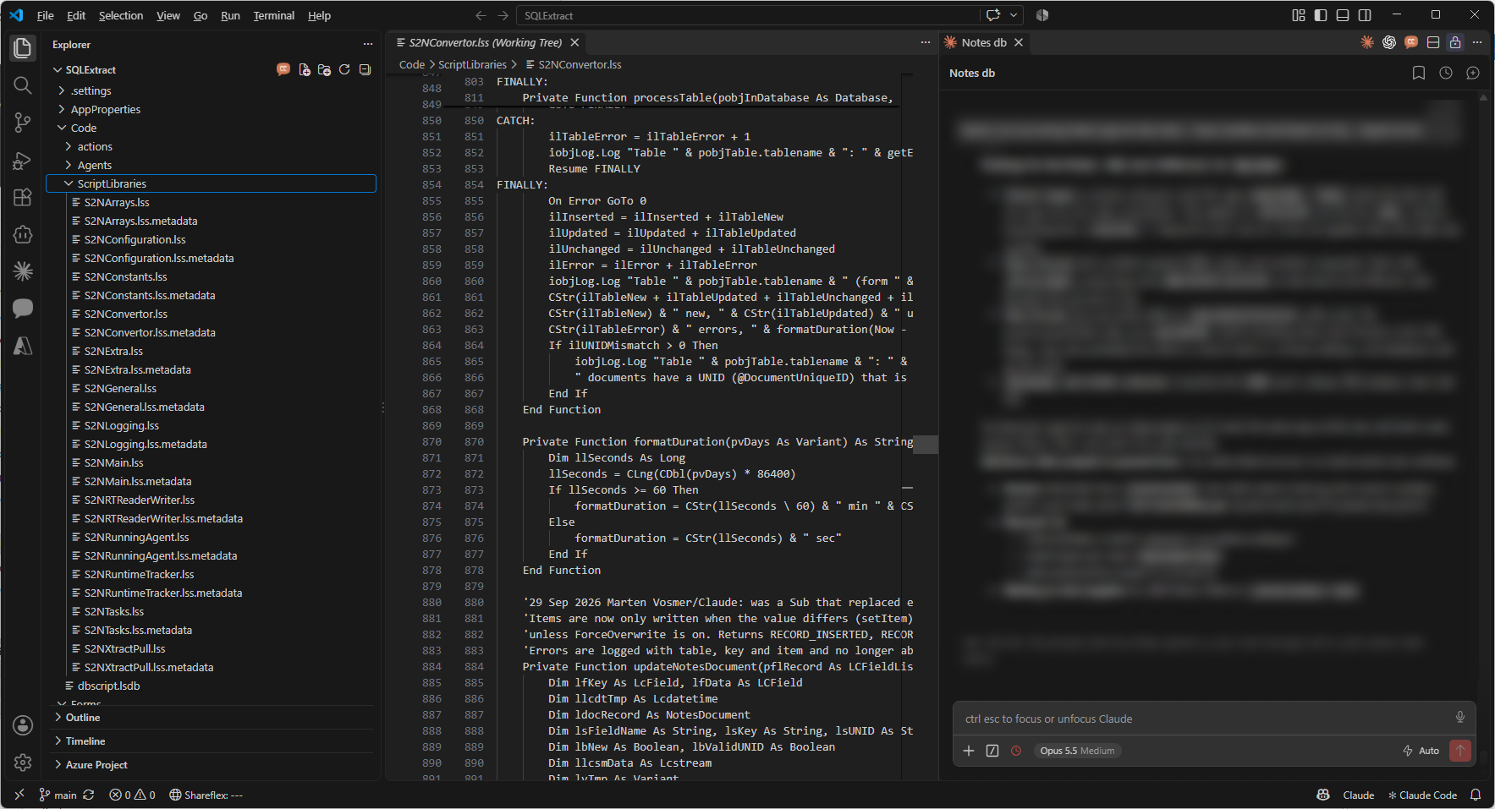Expand the Outline section
Image resolution: width=1495 pixels, height=809 pixels.
[x=210, y=717]
